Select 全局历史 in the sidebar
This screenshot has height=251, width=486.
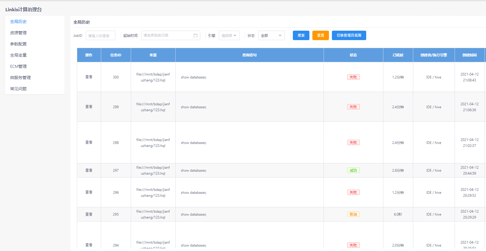click(x=18, y=22)
